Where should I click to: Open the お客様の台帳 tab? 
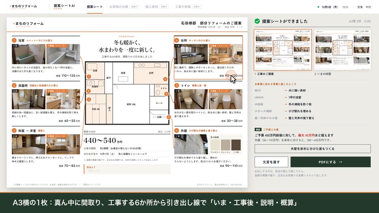pyautogui.click(x=124, y=7)
